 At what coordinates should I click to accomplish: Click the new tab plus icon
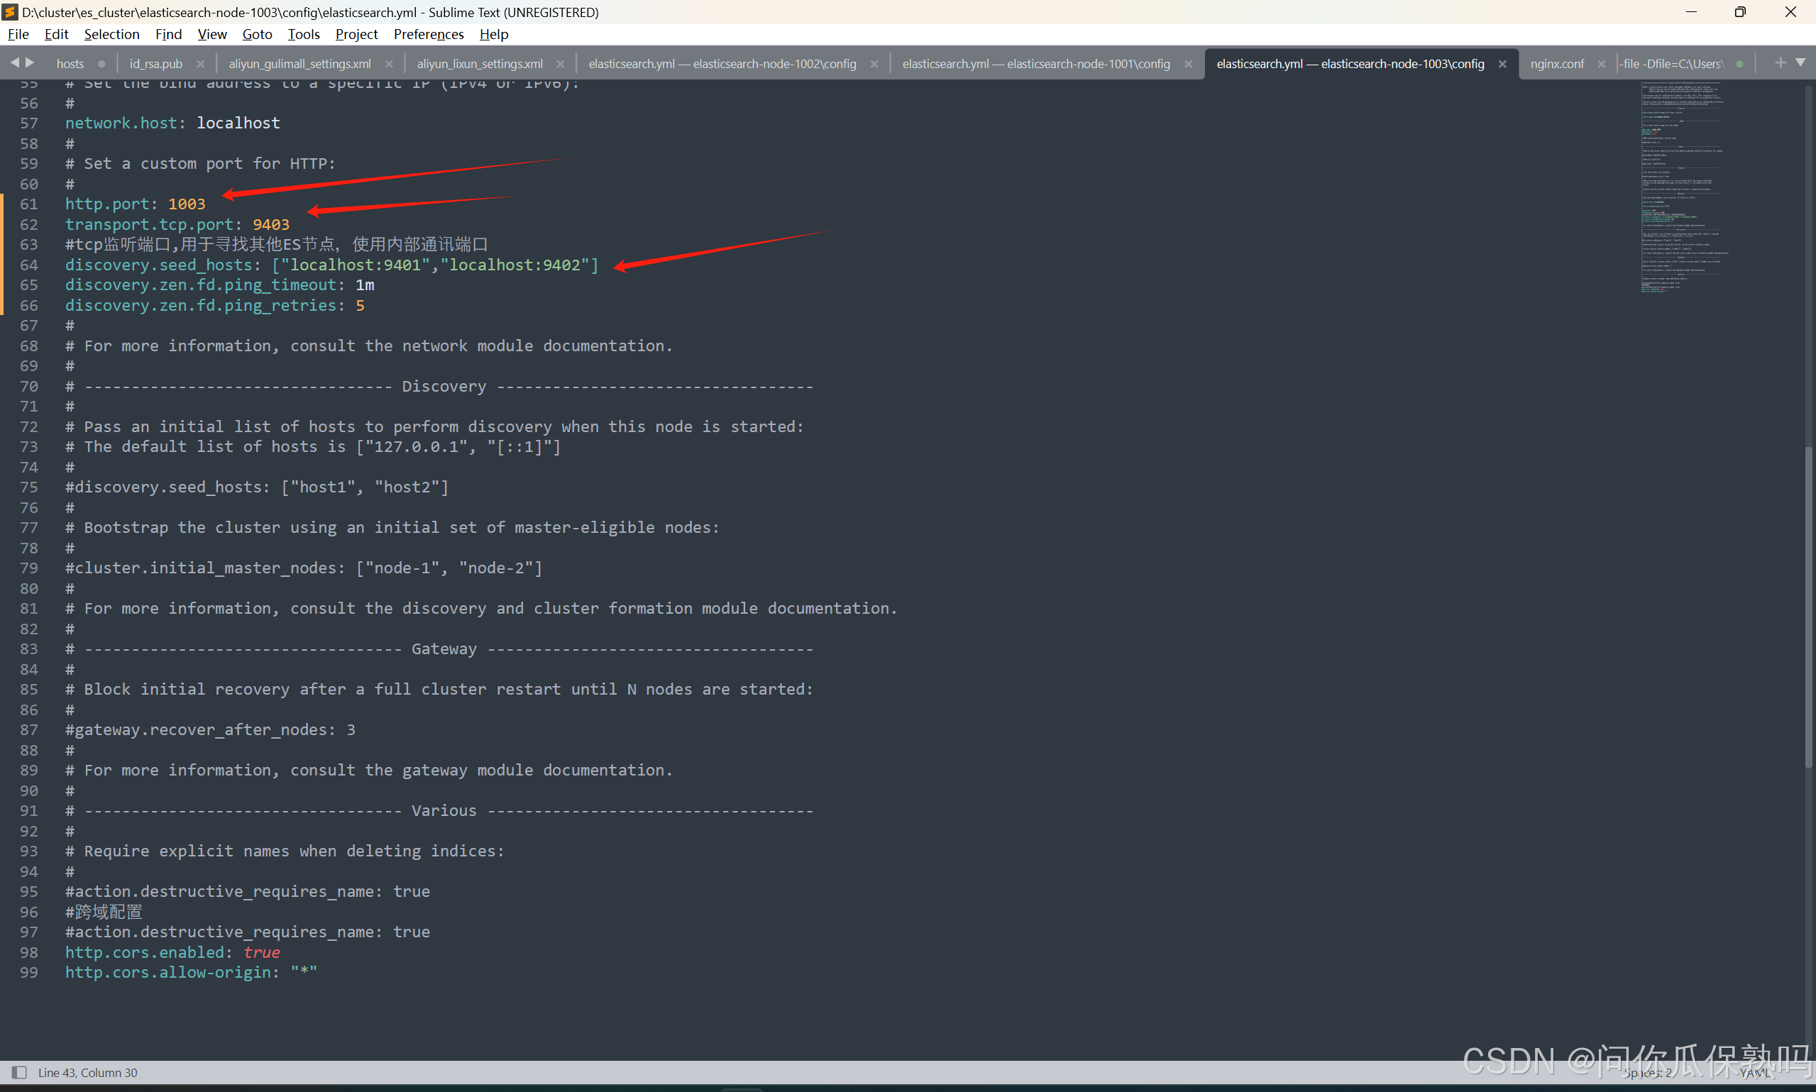[1780, 62]
